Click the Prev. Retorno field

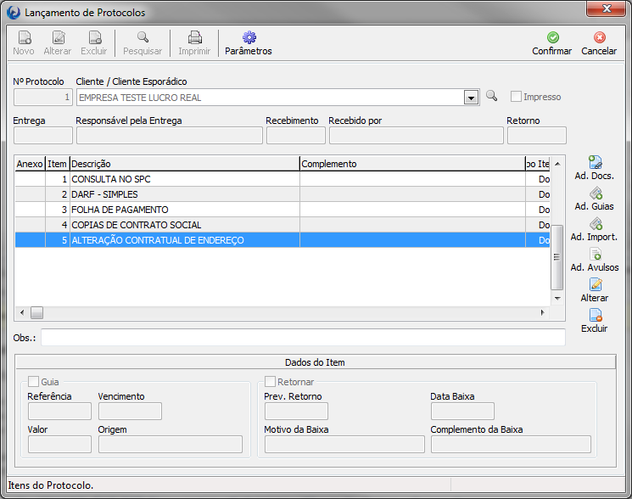click(296, 411)
